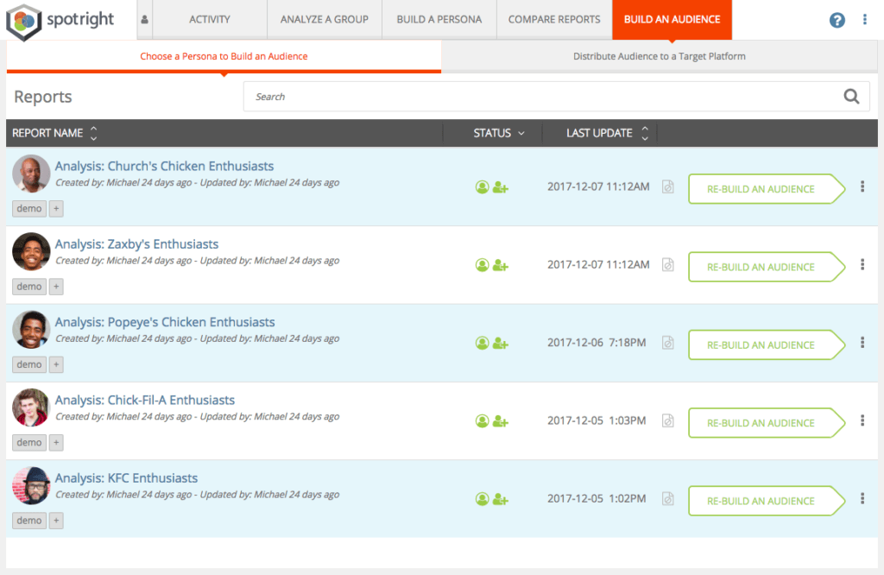This screenshot has width=884, height=575.
Task: Click Zaxby's Enthusiasts persona avatar
Action: click(x=31, y=251)
